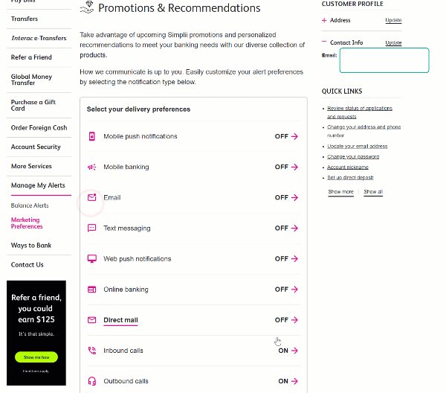Image resolution: width=446 pixels, height=393 pixels.
Task: Click the Email envelope icon
Action: pos(91,197)
